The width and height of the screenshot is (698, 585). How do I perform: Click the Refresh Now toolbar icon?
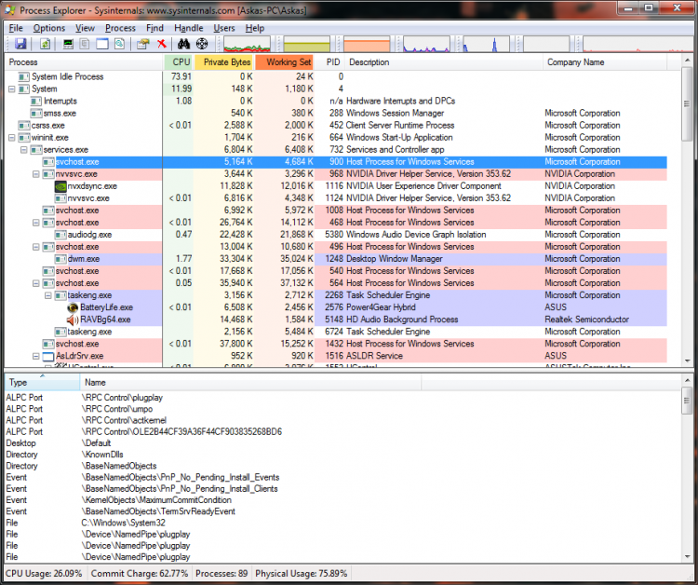click(45, 44)
